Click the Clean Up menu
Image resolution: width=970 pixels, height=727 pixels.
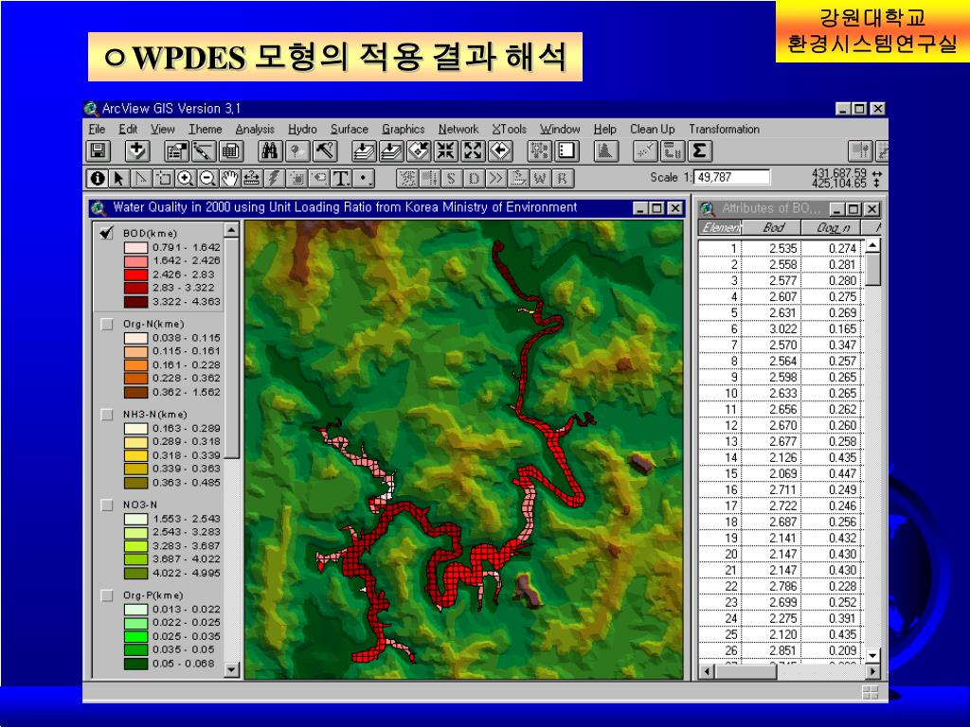click(652, 129)
